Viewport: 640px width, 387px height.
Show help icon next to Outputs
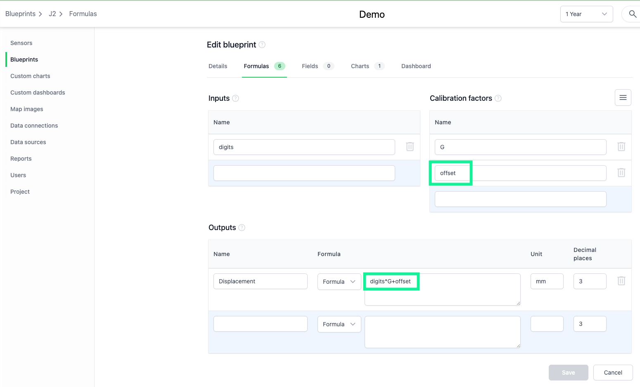242,228
